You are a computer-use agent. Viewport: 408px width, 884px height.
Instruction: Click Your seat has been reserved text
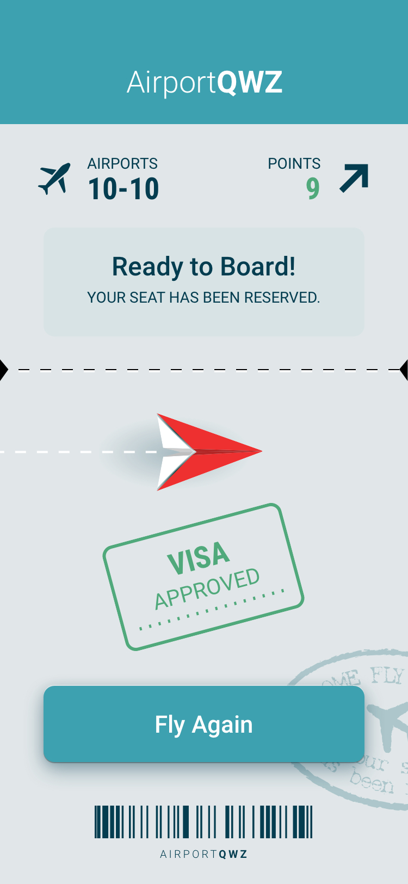click(203, 297)
